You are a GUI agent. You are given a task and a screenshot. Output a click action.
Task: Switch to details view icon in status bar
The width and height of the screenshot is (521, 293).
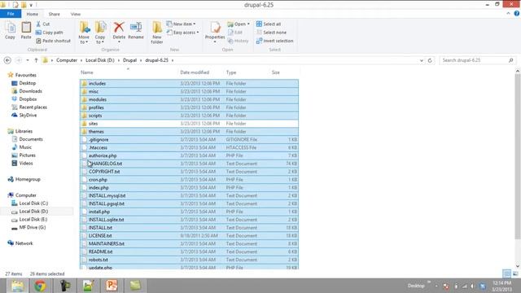pyautogui.click(x=506, y=273)
